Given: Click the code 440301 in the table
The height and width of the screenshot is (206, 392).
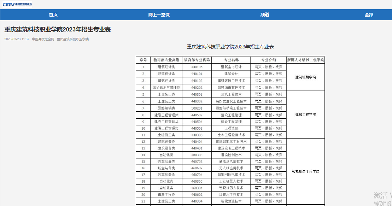Looking at the screenshot, I should click(x=197, y=94).
